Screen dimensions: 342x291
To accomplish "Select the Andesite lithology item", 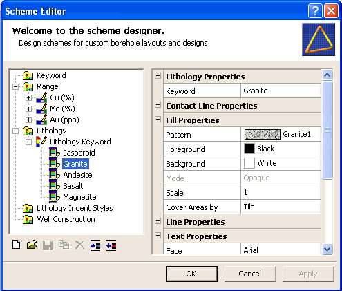I will click(x=77, y=175).
